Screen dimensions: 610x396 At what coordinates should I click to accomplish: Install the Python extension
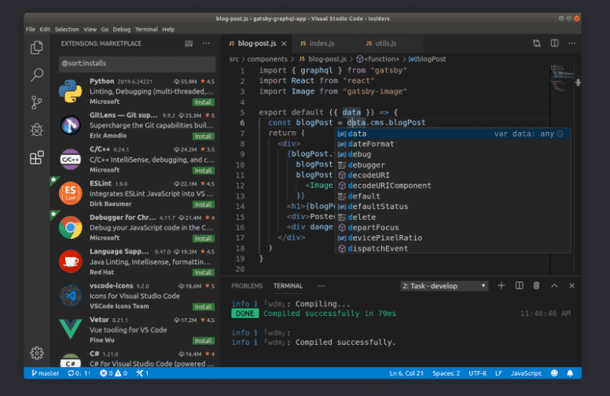[x=204, y=101]
